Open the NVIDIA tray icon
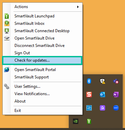 (76, 121)
